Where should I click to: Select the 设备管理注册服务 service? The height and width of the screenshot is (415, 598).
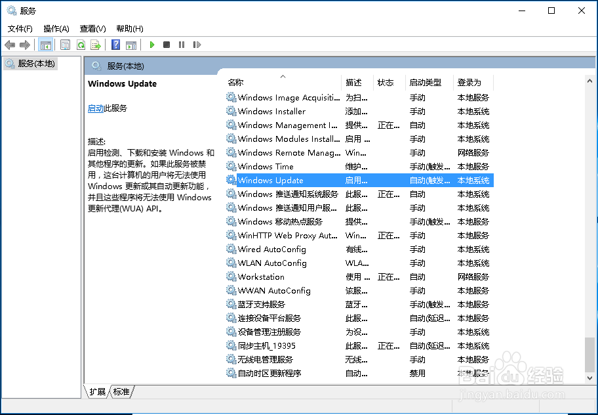pyautogui.click(x=269, y=332)
